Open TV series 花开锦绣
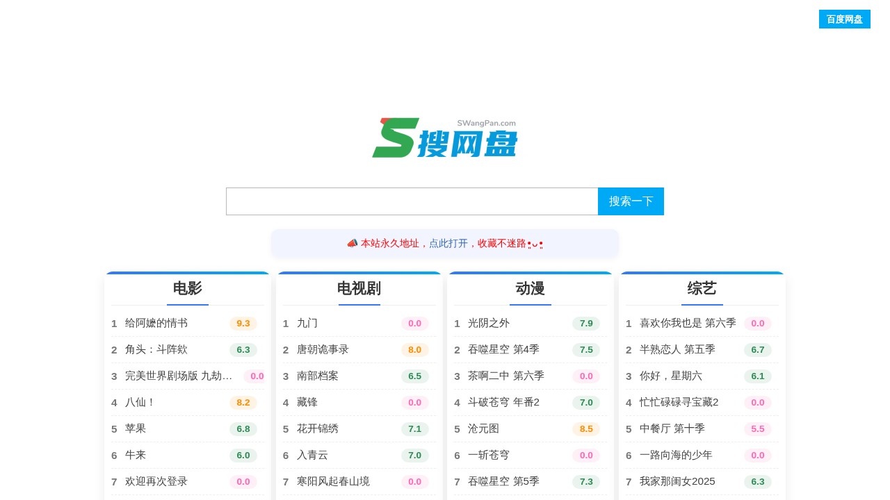890x500 pixels. 318,428
